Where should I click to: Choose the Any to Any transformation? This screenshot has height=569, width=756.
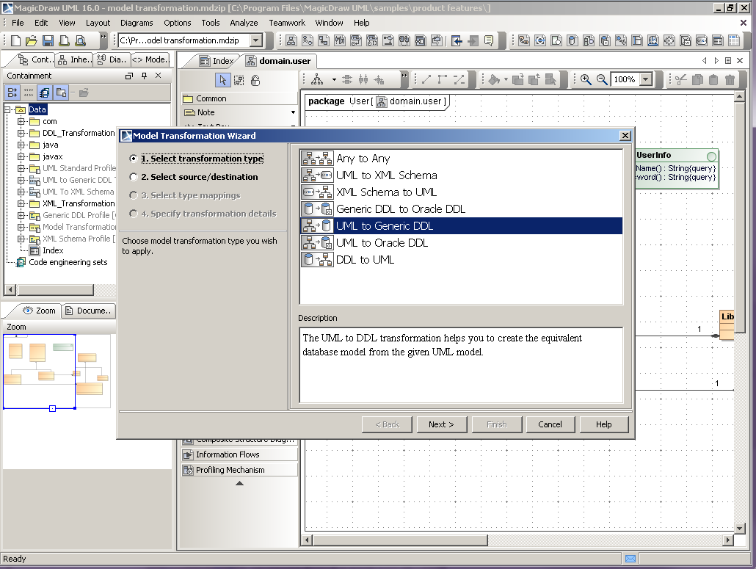click(x=462, y=159)
